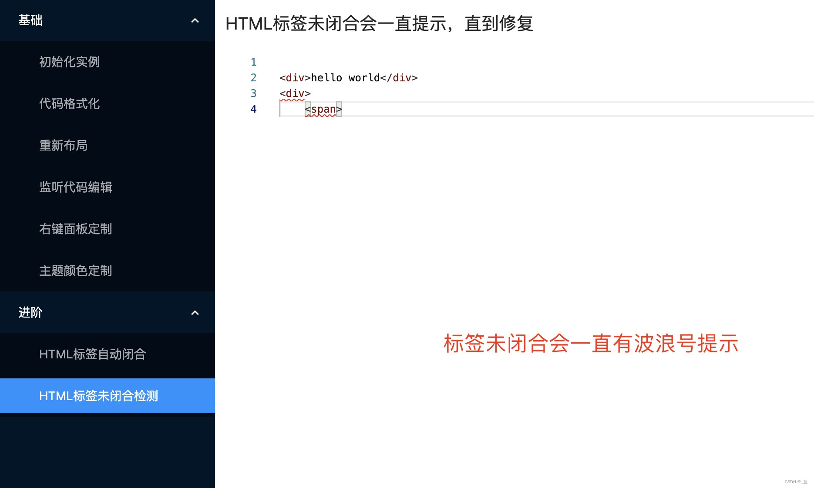The width and height of the screenshot is (814, 488).
Task: Click the 进阶 section header label
Action: (30, 312)
